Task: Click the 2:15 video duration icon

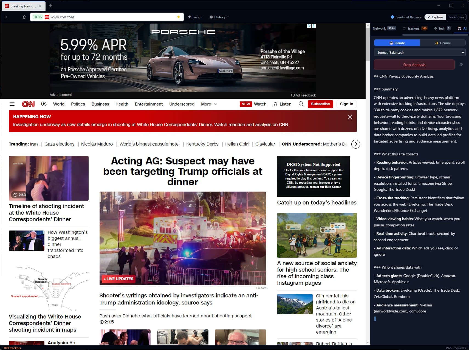Action: click(x=102, y=322)
